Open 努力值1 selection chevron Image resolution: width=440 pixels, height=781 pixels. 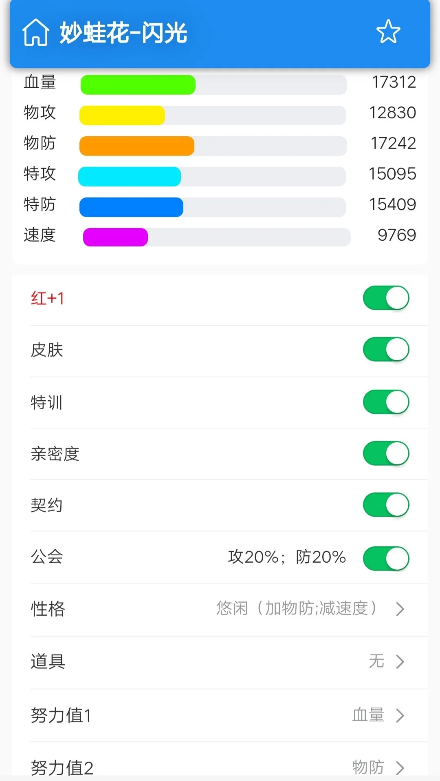pyautogui.click(x=400, y=715)
